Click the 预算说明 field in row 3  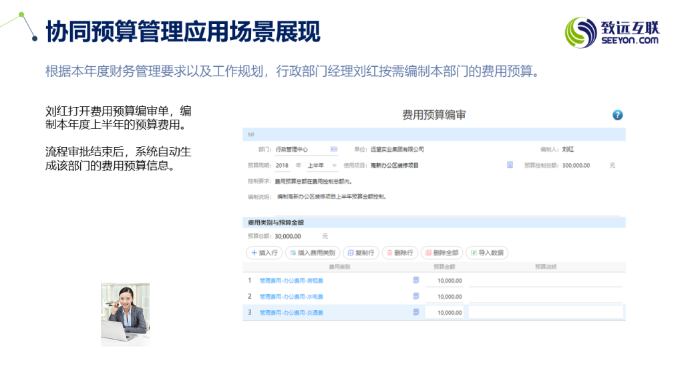pos(545,312)
